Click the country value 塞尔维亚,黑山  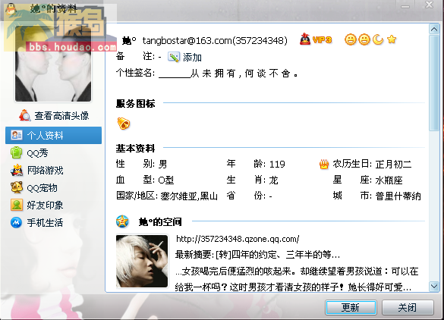tap(189, 196)
